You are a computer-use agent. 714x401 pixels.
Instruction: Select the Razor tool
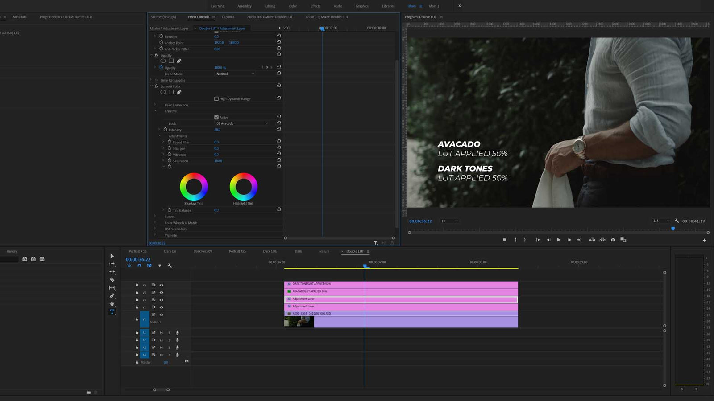click(x=112, y=279)
